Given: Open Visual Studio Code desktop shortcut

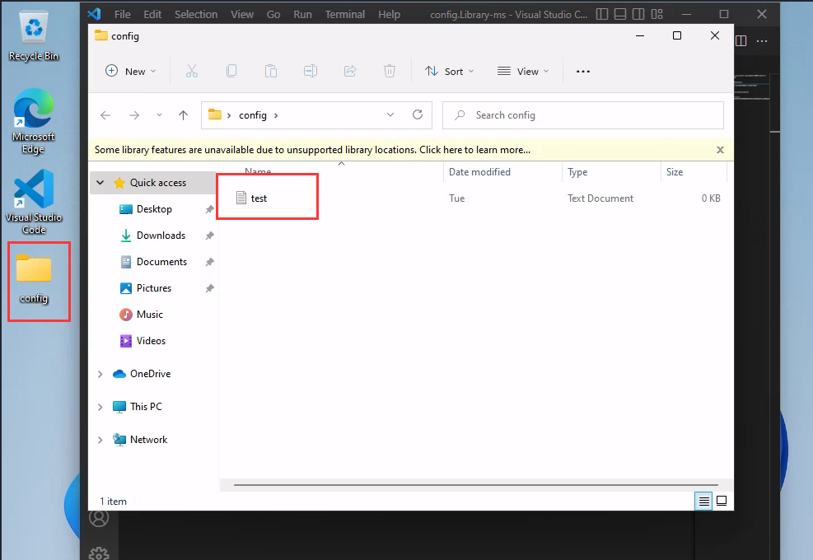Looking at the screenshot, I should pyautogui.click(x=34, y=201).
